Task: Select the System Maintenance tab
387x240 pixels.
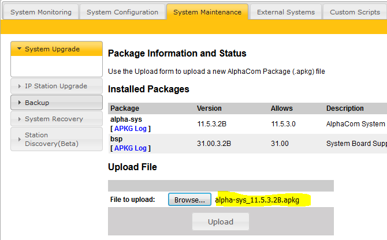Action: [206, 12]
